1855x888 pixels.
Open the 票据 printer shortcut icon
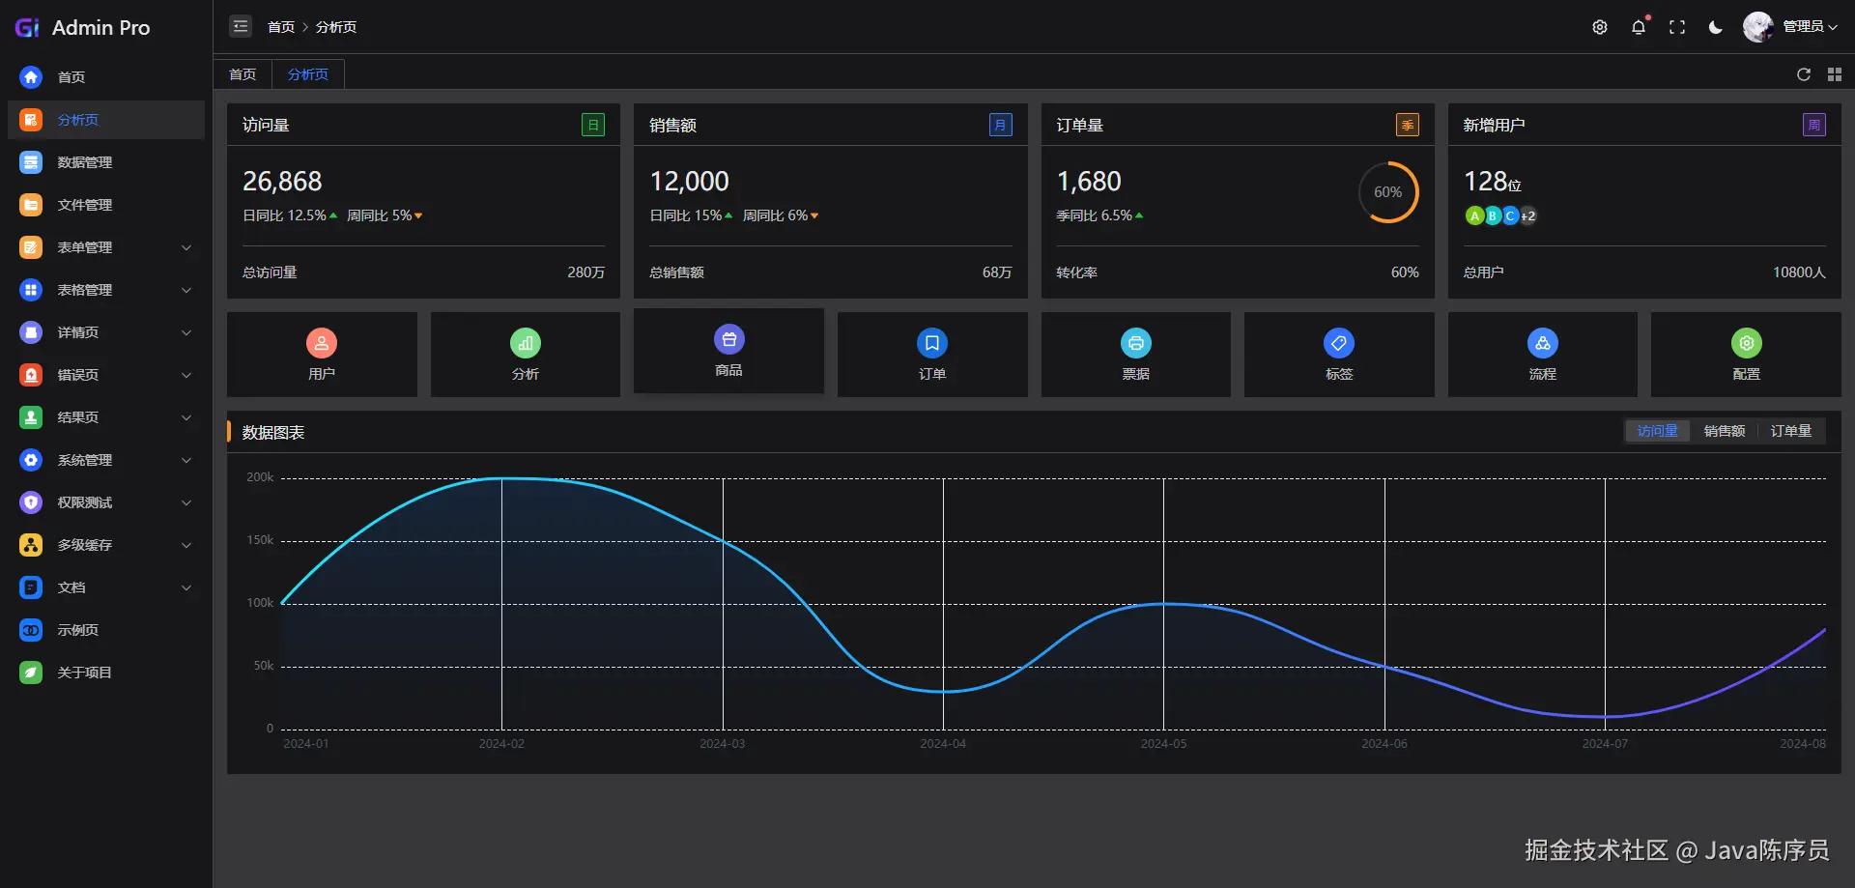click(1136, 343)
